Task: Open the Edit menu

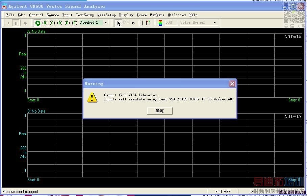Action: (x=22, y=15)
